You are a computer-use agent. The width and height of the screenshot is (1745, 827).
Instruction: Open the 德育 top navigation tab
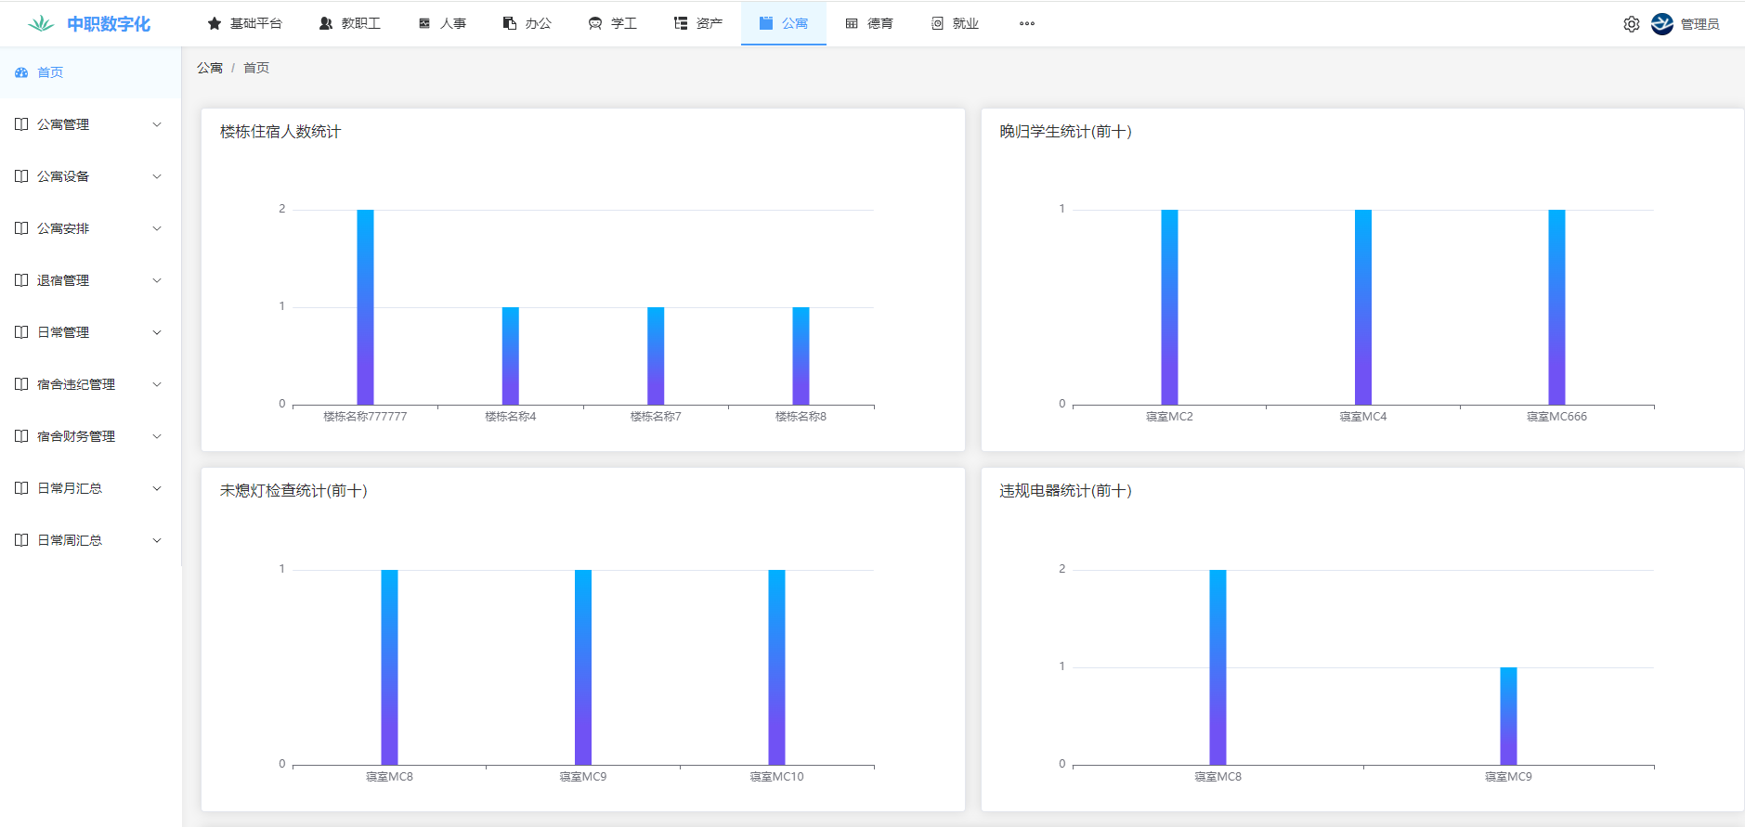[869, 23]
